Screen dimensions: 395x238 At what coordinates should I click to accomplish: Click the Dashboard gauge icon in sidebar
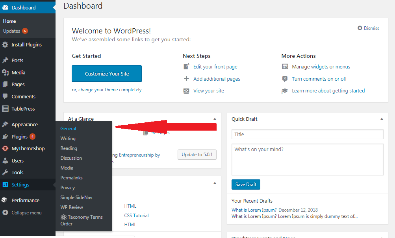5,7
